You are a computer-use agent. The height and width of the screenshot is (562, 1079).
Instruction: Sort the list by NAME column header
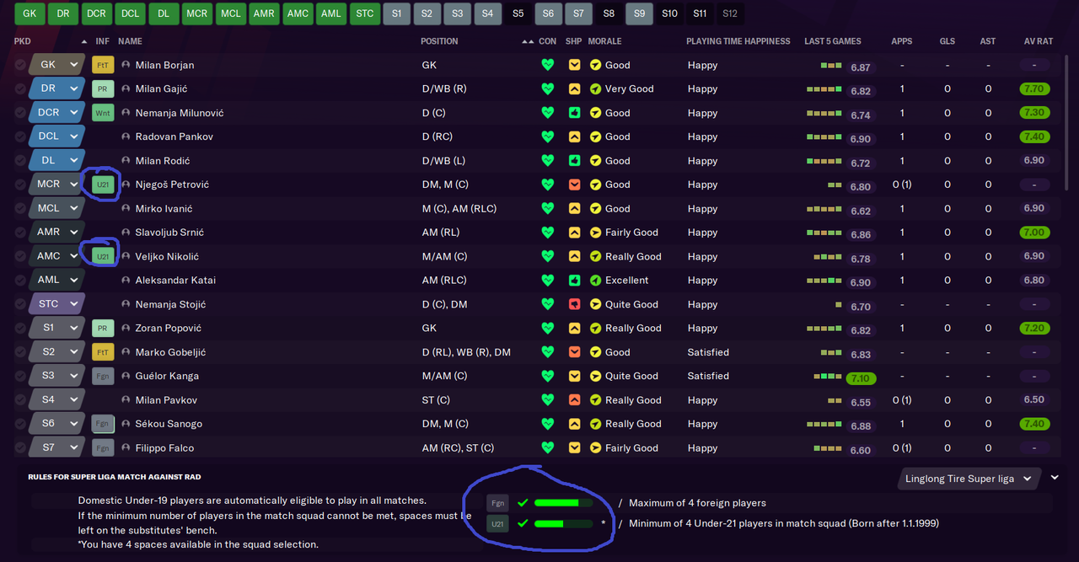pyautogui.click(x=130, y=41)
